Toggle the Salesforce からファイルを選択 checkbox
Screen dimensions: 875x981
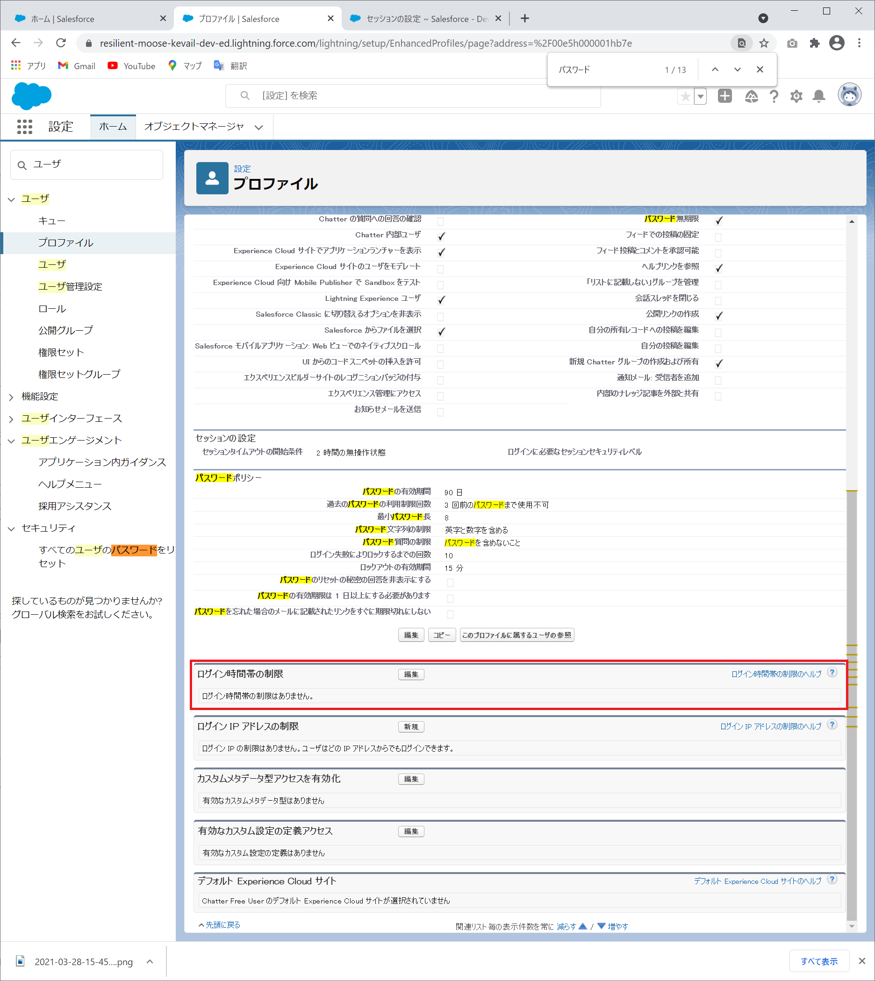point(441,332)
